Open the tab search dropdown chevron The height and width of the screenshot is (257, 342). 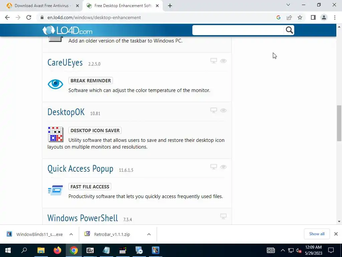[x=288, y=5]
